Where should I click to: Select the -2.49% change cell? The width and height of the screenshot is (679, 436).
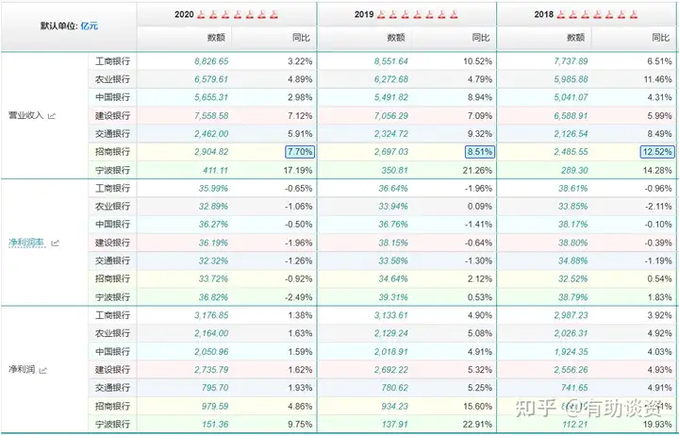click(x=299, y=297)
